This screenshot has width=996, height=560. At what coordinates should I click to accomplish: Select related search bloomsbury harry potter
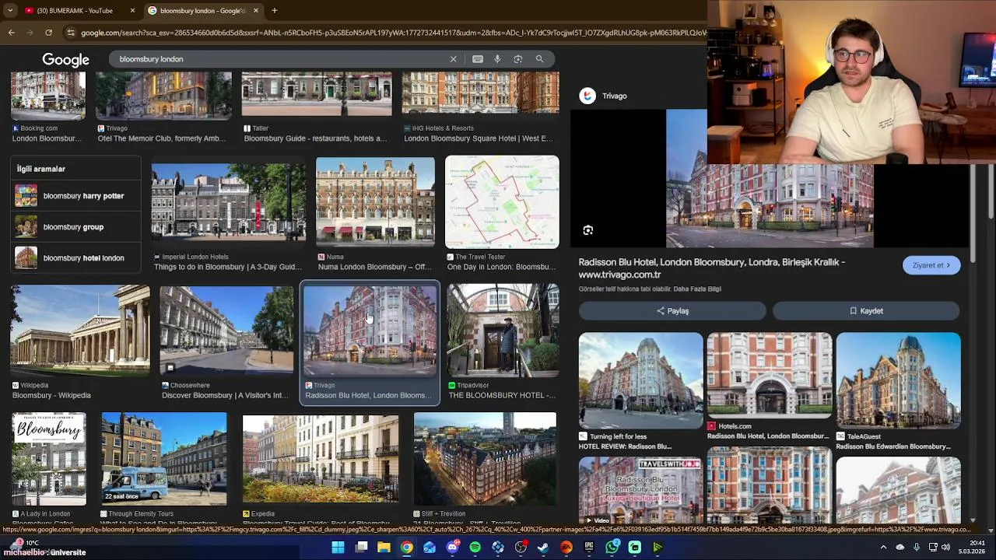coord(75,196)
